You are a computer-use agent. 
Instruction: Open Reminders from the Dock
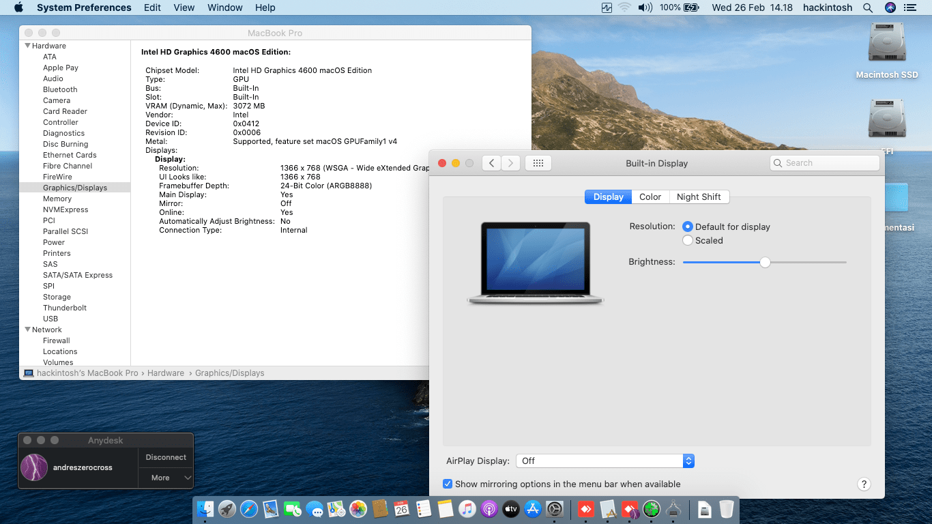coord(424,509)
